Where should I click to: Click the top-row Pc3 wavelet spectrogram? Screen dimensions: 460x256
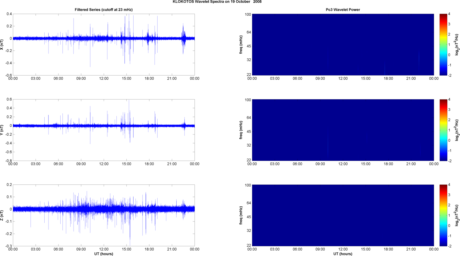point(343,45)
